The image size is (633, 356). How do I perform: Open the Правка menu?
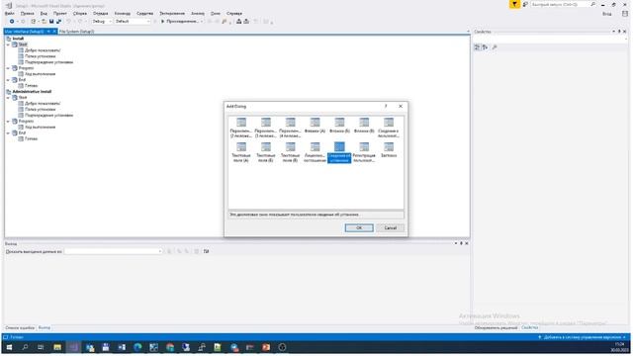tap(28, 13)
